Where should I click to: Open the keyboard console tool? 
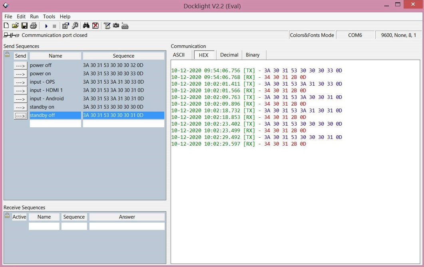125,26
